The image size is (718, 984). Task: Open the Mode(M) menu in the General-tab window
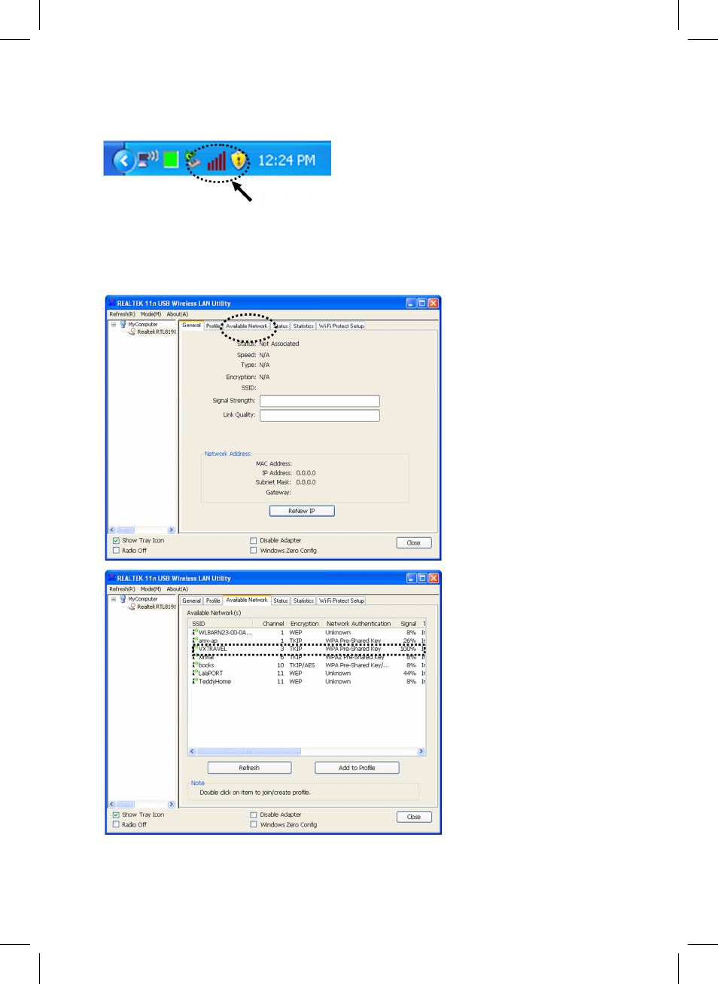151,314
